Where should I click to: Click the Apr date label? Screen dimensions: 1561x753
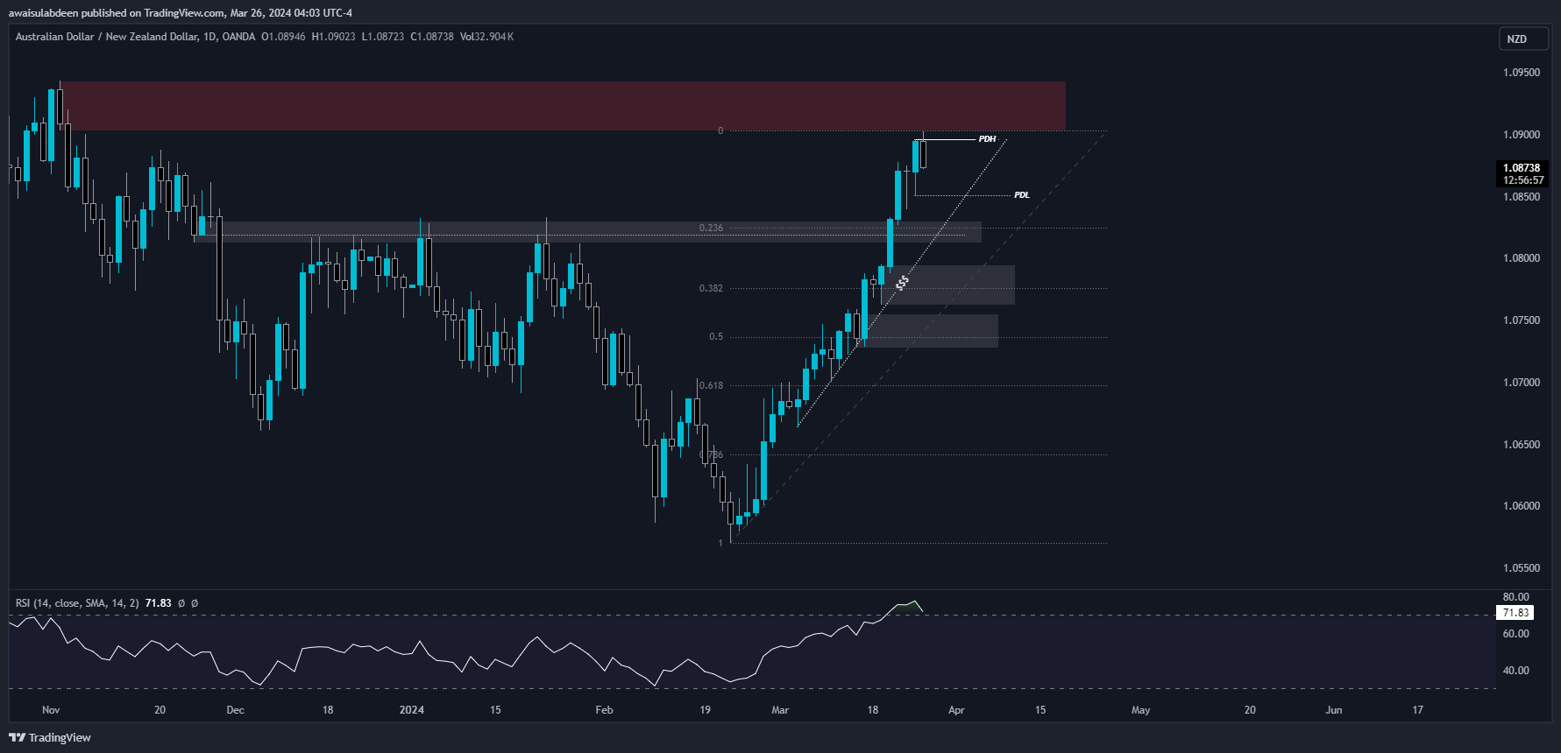point(956,710)
